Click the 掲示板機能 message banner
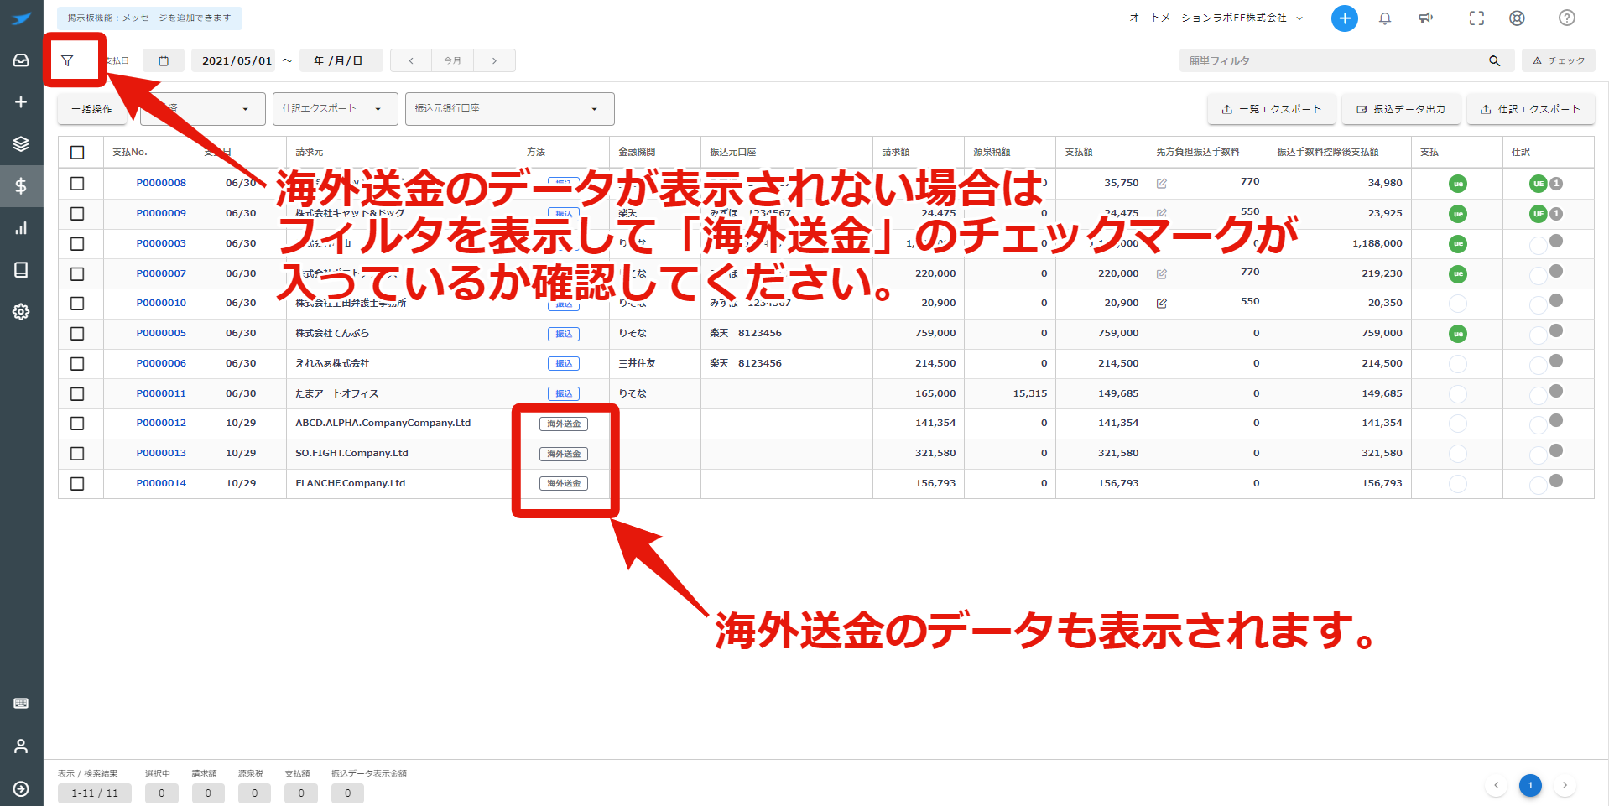Screen dimensions: 1609x806 149,18
